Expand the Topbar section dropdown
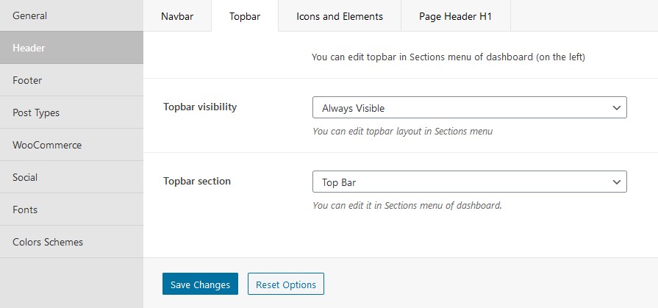 point(470,182)
